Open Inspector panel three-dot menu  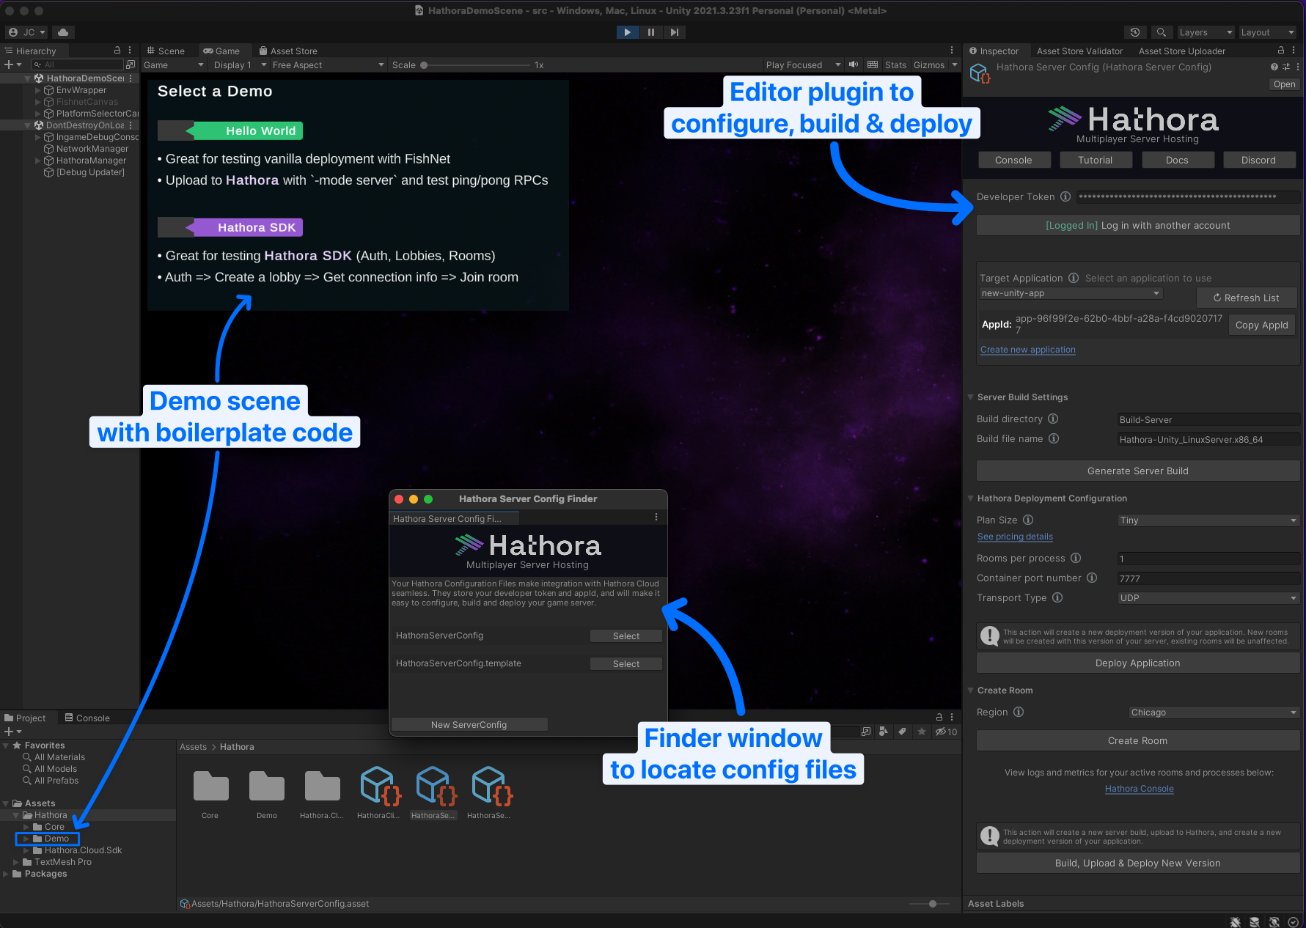pos(1294,51)
